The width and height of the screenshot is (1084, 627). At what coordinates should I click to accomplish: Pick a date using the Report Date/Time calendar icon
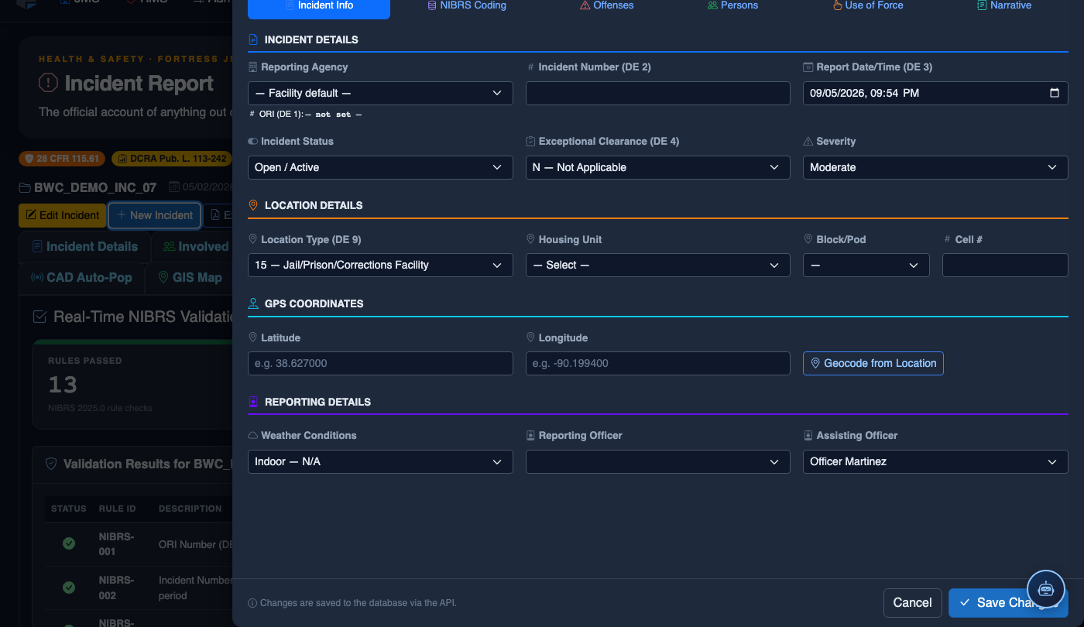tap(1054, 93)
